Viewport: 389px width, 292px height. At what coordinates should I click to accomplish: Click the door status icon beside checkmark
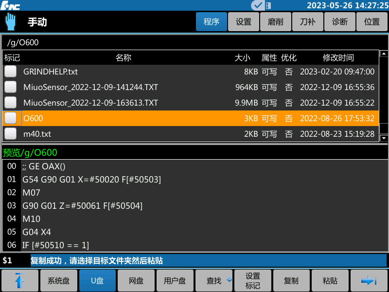[x=268, y=5]
